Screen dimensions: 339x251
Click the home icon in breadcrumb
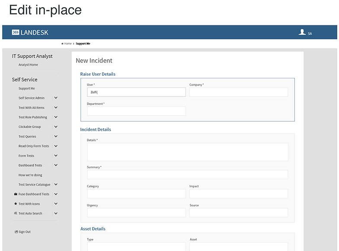[62, 44]
